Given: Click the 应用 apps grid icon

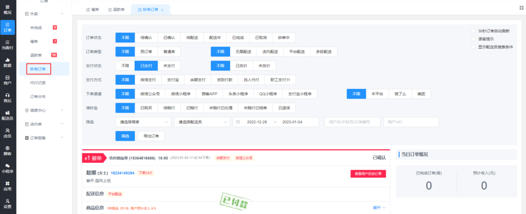Looking at the screenshot, I should [x=8, y=185].
